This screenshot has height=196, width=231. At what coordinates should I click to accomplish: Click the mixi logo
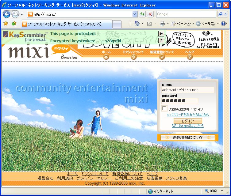tap(29, 51)
